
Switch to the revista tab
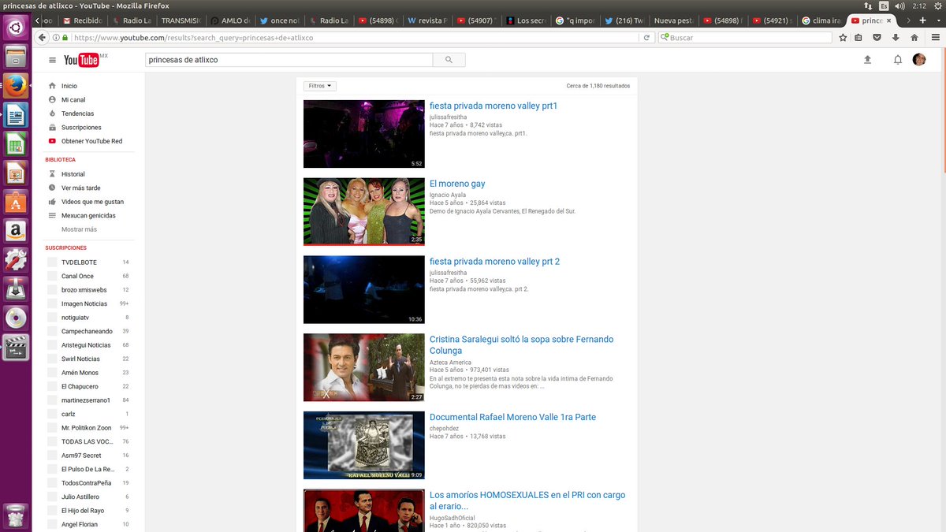pos(428,20)
